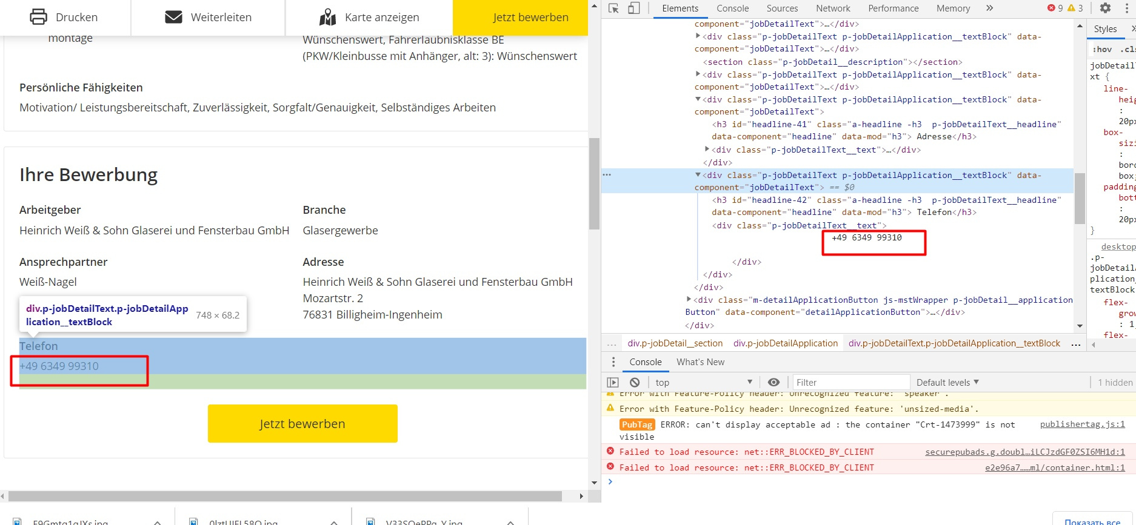The image size is (1136, 525).
Task: Click the Weiterleiten button label
Action: click(x=221, y=17)
